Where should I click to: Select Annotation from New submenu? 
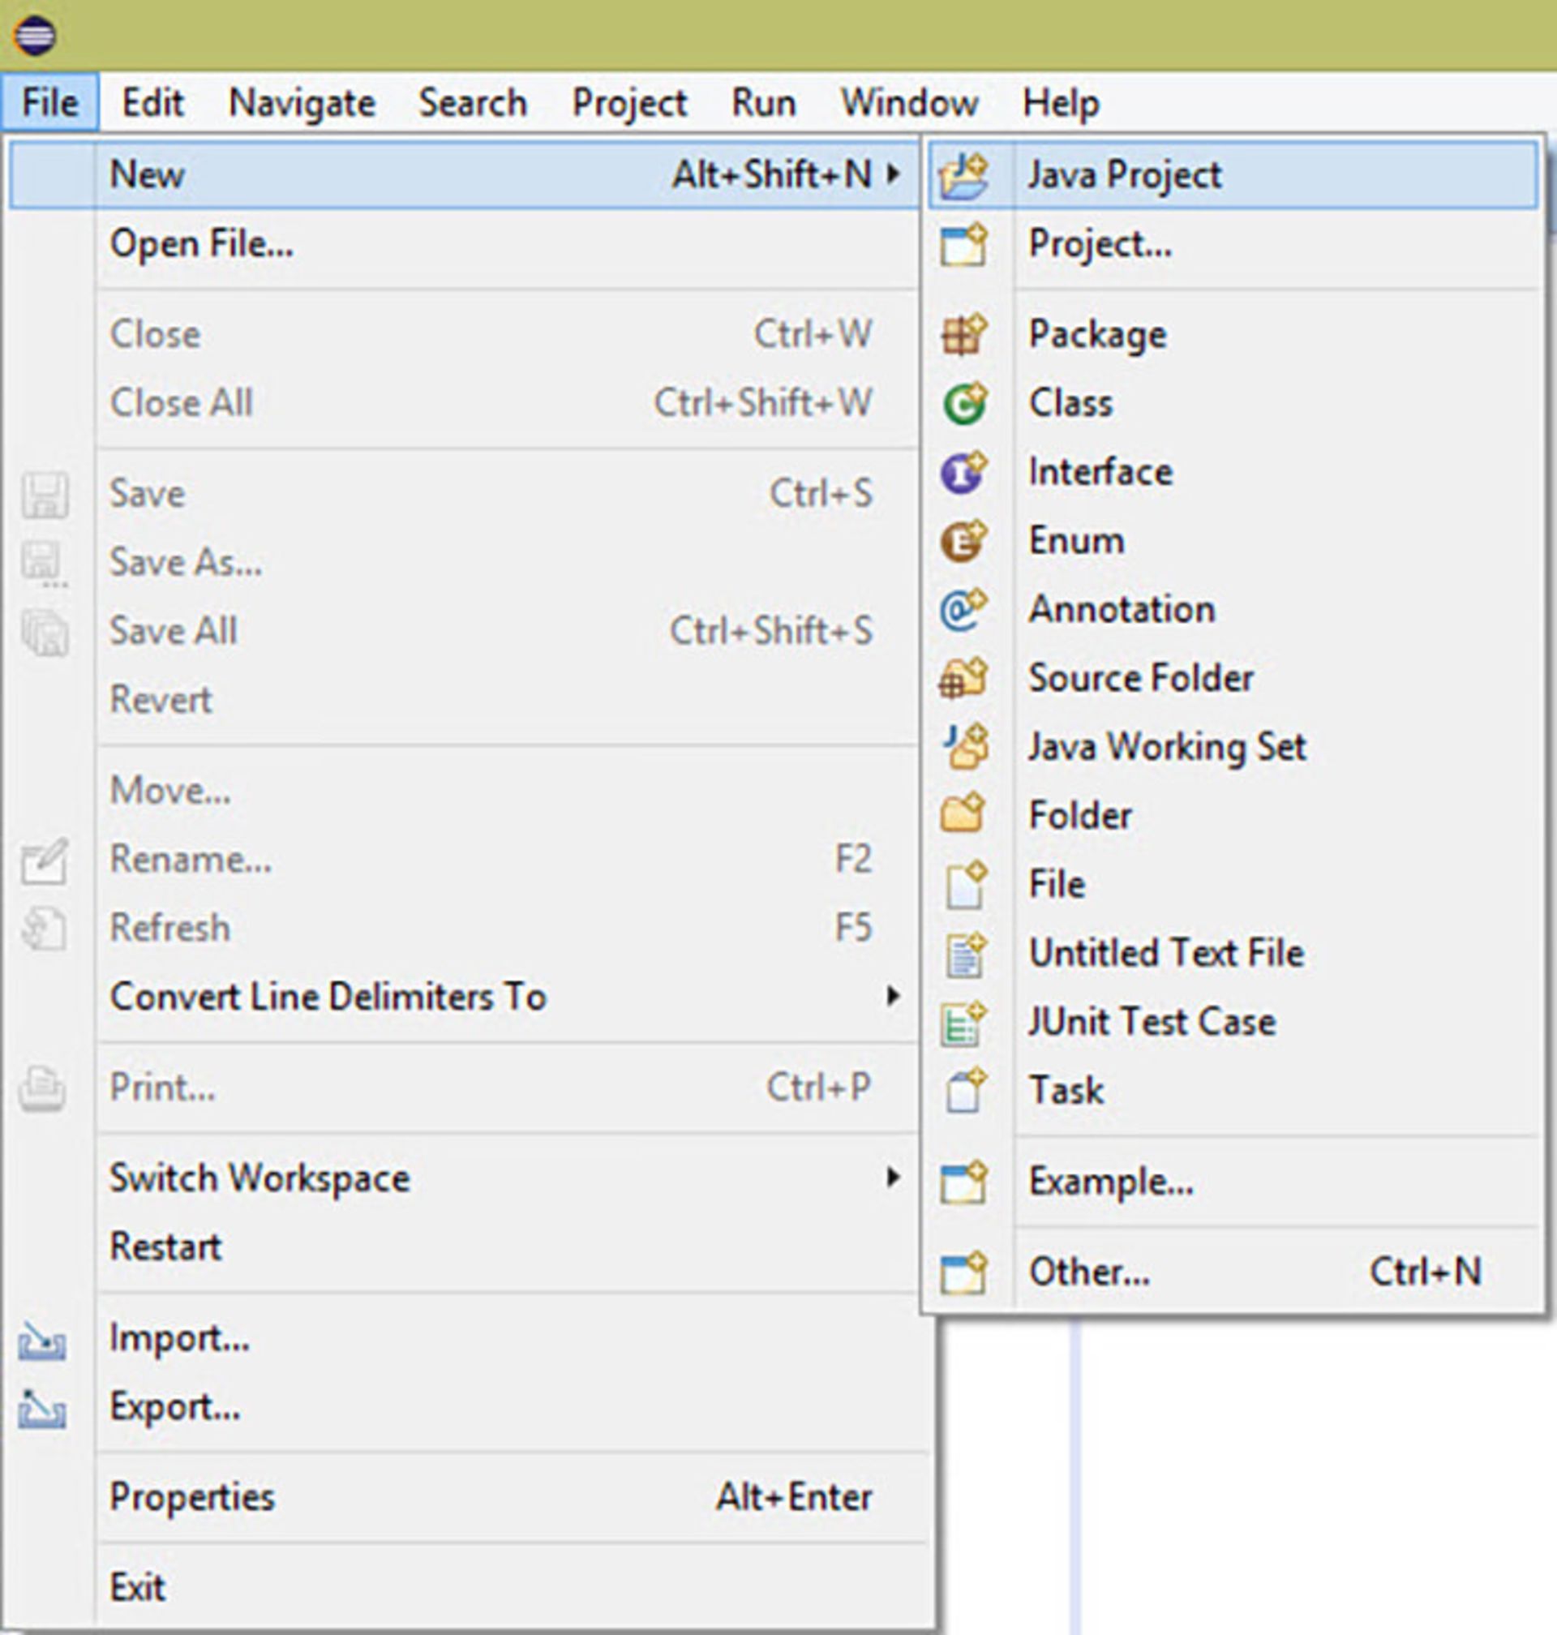(x=1233, y=610)
